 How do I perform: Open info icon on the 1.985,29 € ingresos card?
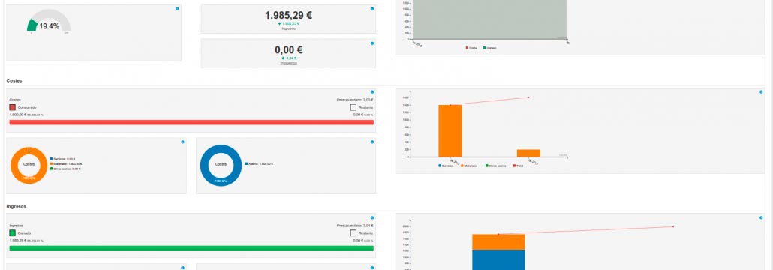pos(371,9)
